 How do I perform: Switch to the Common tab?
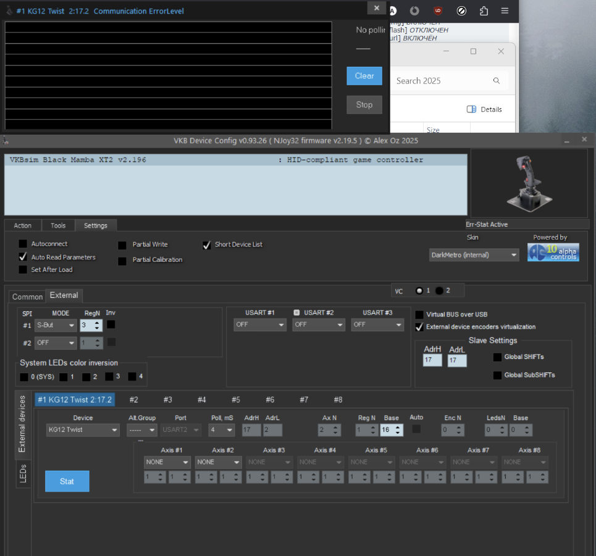[27, 297]
